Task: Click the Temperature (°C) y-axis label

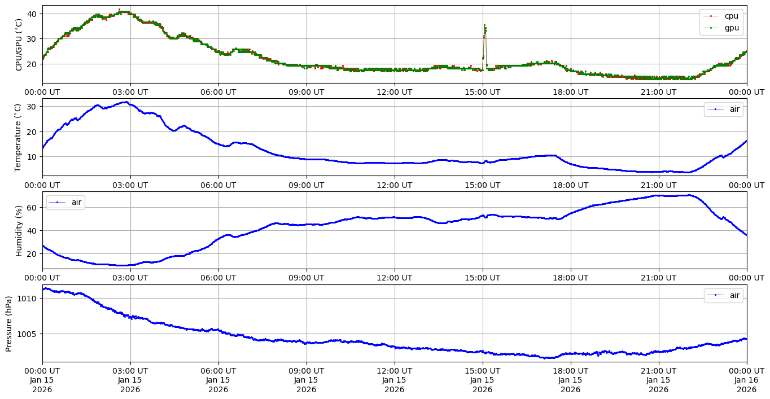Action: point(19,137)
